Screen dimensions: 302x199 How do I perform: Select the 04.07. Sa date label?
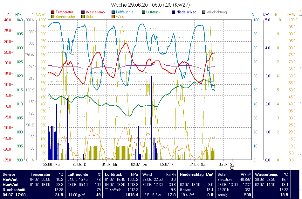pyautogui.click(x=197, y=164)
